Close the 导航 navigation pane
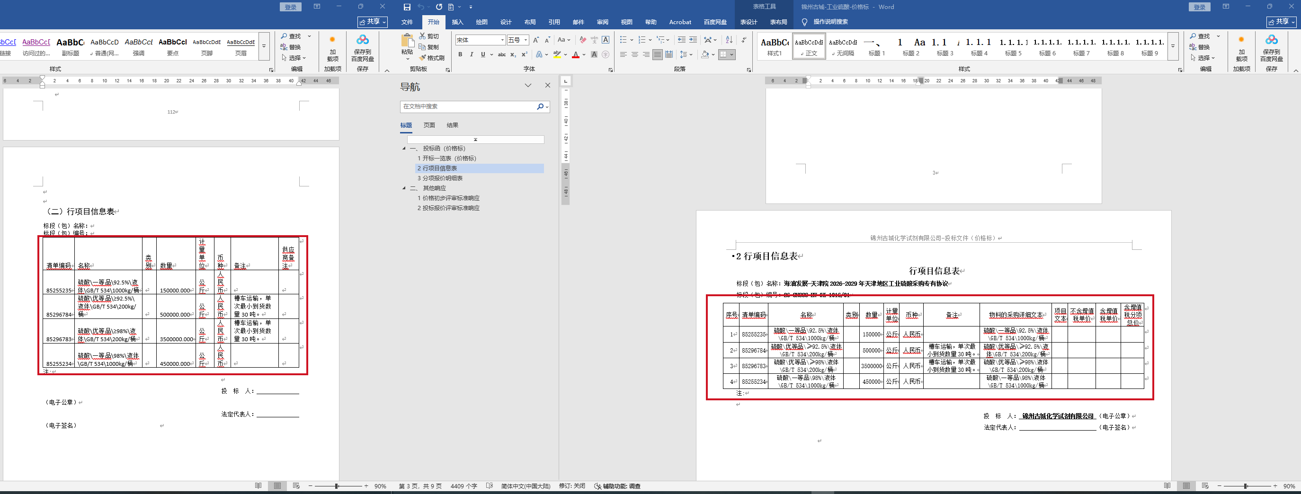The width and height of the screenshot is (1301, 494). point(547,85)
